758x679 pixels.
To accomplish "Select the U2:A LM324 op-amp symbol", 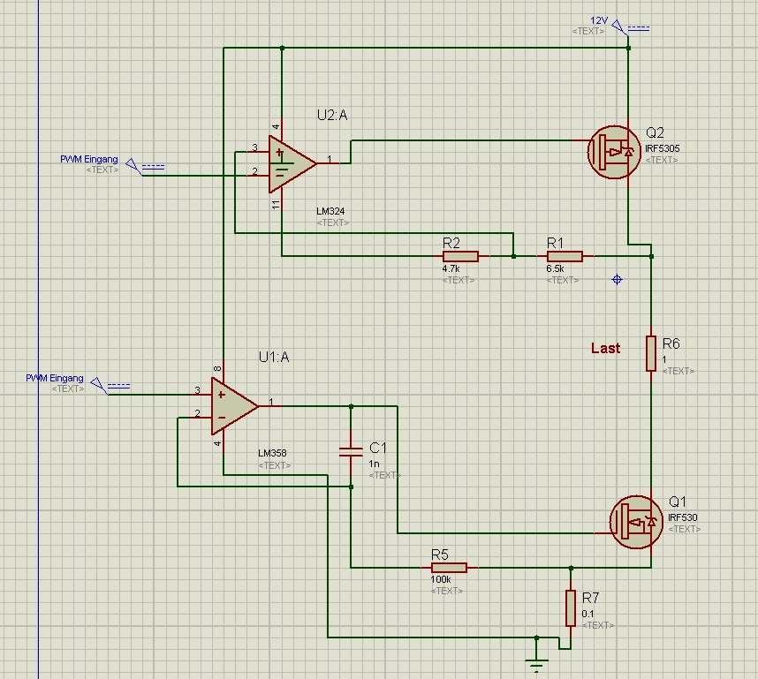I will [x=292, y=164].
